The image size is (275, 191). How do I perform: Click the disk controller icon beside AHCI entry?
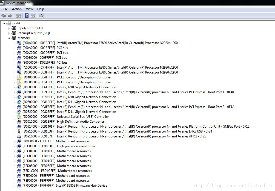click(x=19, y=136)
